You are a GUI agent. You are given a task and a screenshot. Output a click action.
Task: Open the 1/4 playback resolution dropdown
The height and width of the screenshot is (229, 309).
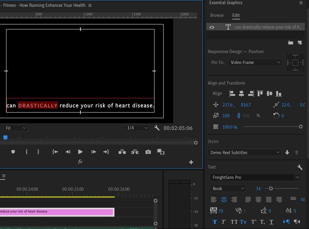click(137, 128)
